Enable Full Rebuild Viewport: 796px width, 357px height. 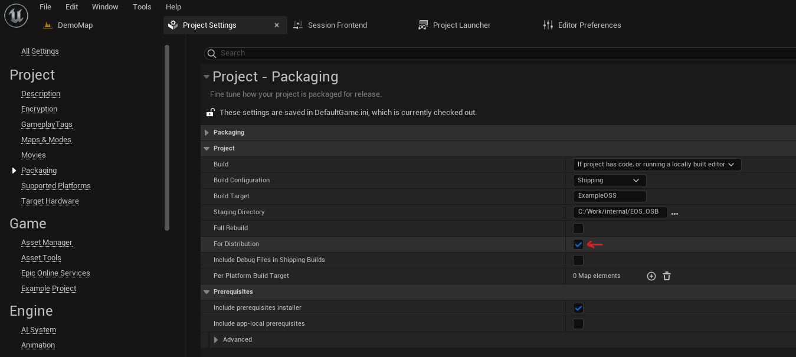point(578,228)
